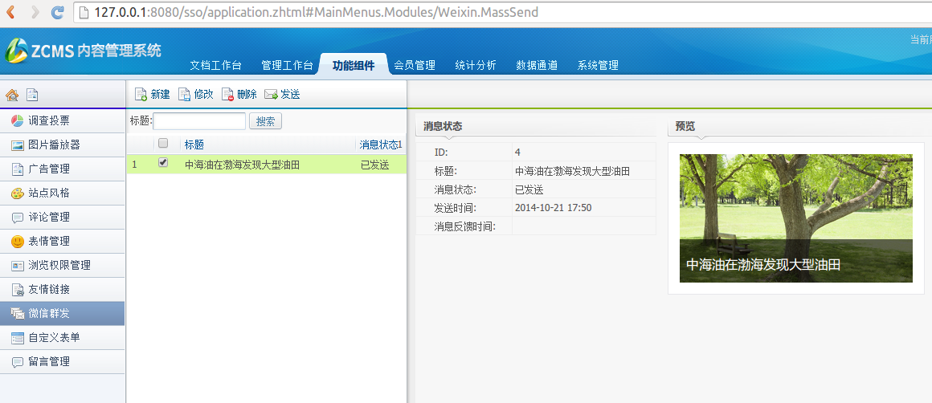Sort by the 标题 column header
The width and height of the screenshot is (932, 403).
(194, 145)
